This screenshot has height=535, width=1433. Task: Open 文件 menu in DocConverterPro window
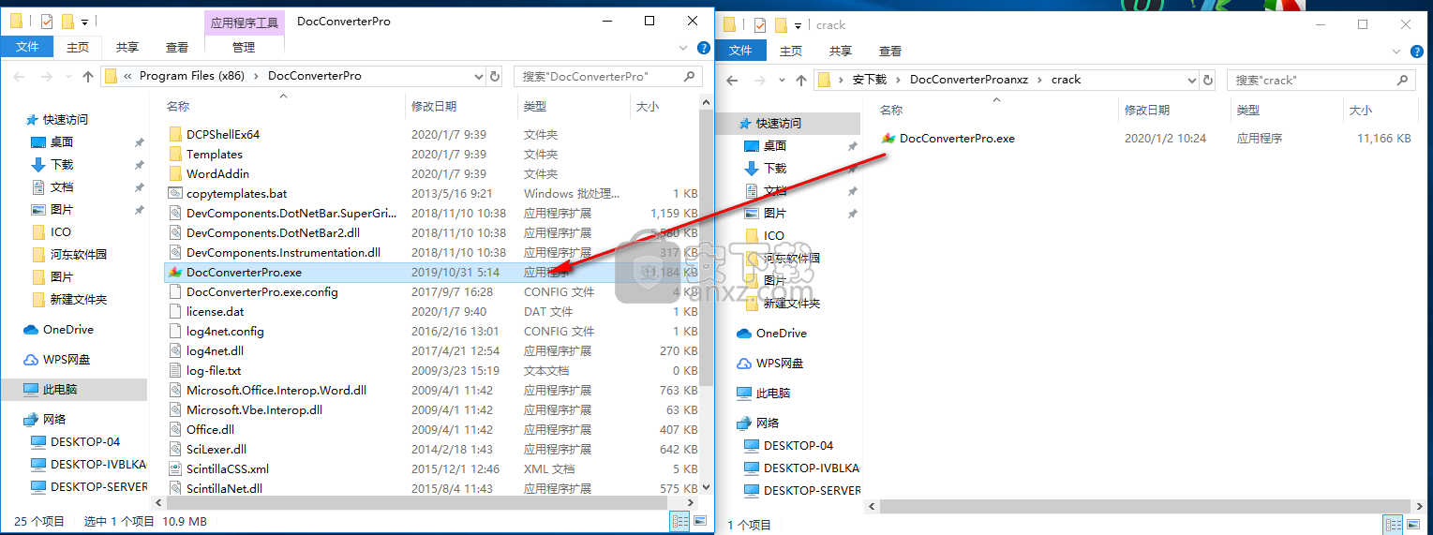point(27,47)
